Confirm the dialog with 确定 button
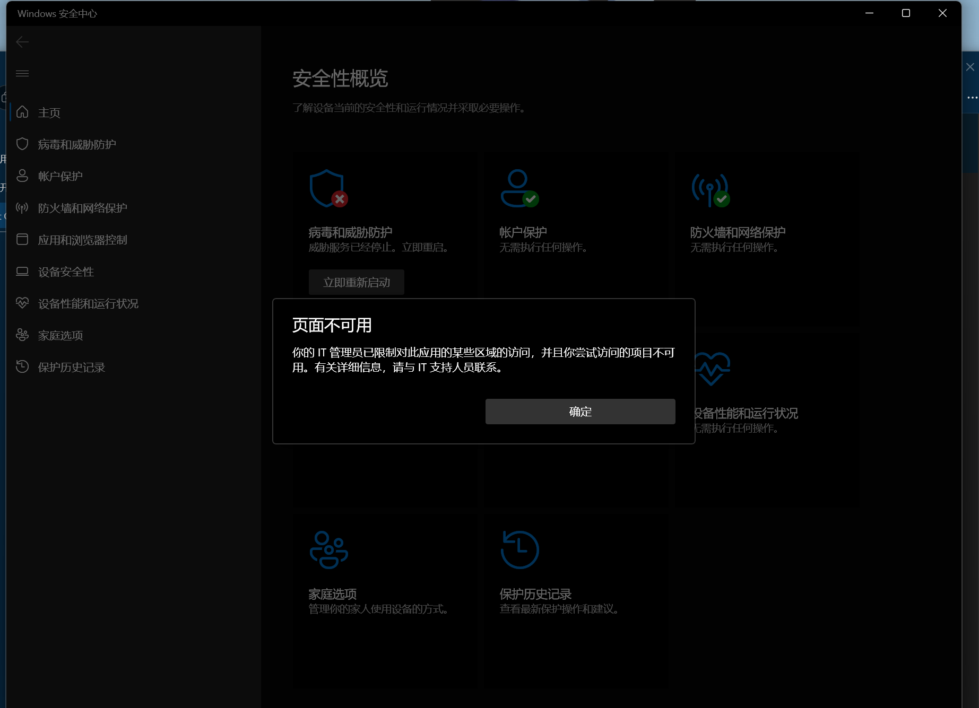Viewport: 979px width, 708px height. 580,412
